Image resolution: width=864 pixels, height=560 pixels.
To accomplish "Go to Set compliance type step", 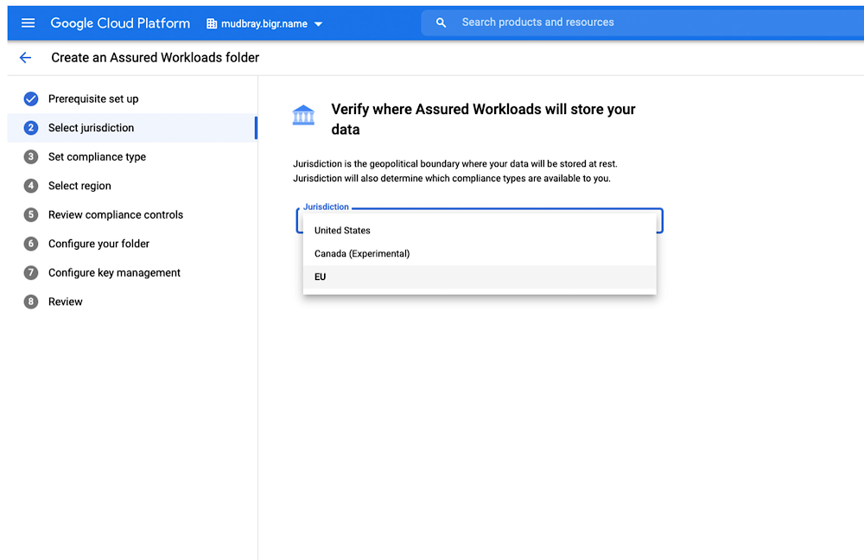I will pos(97,157).
